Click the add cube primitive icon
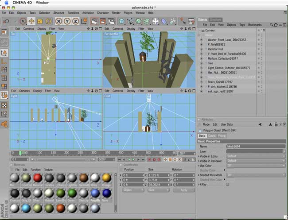The height and width of the screenshot is (220, 288). point(122,21)
